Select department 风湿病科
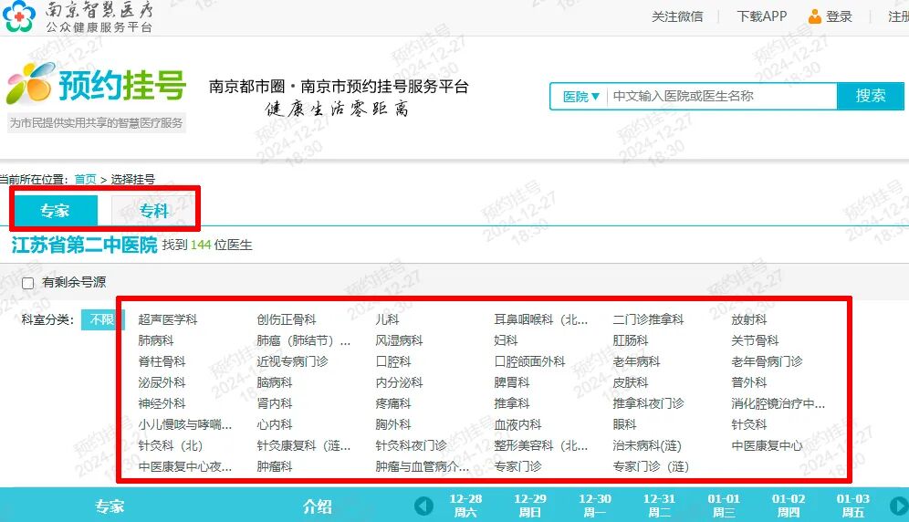The width and height of the screenshot is (909, 522). tap(399, 340)
